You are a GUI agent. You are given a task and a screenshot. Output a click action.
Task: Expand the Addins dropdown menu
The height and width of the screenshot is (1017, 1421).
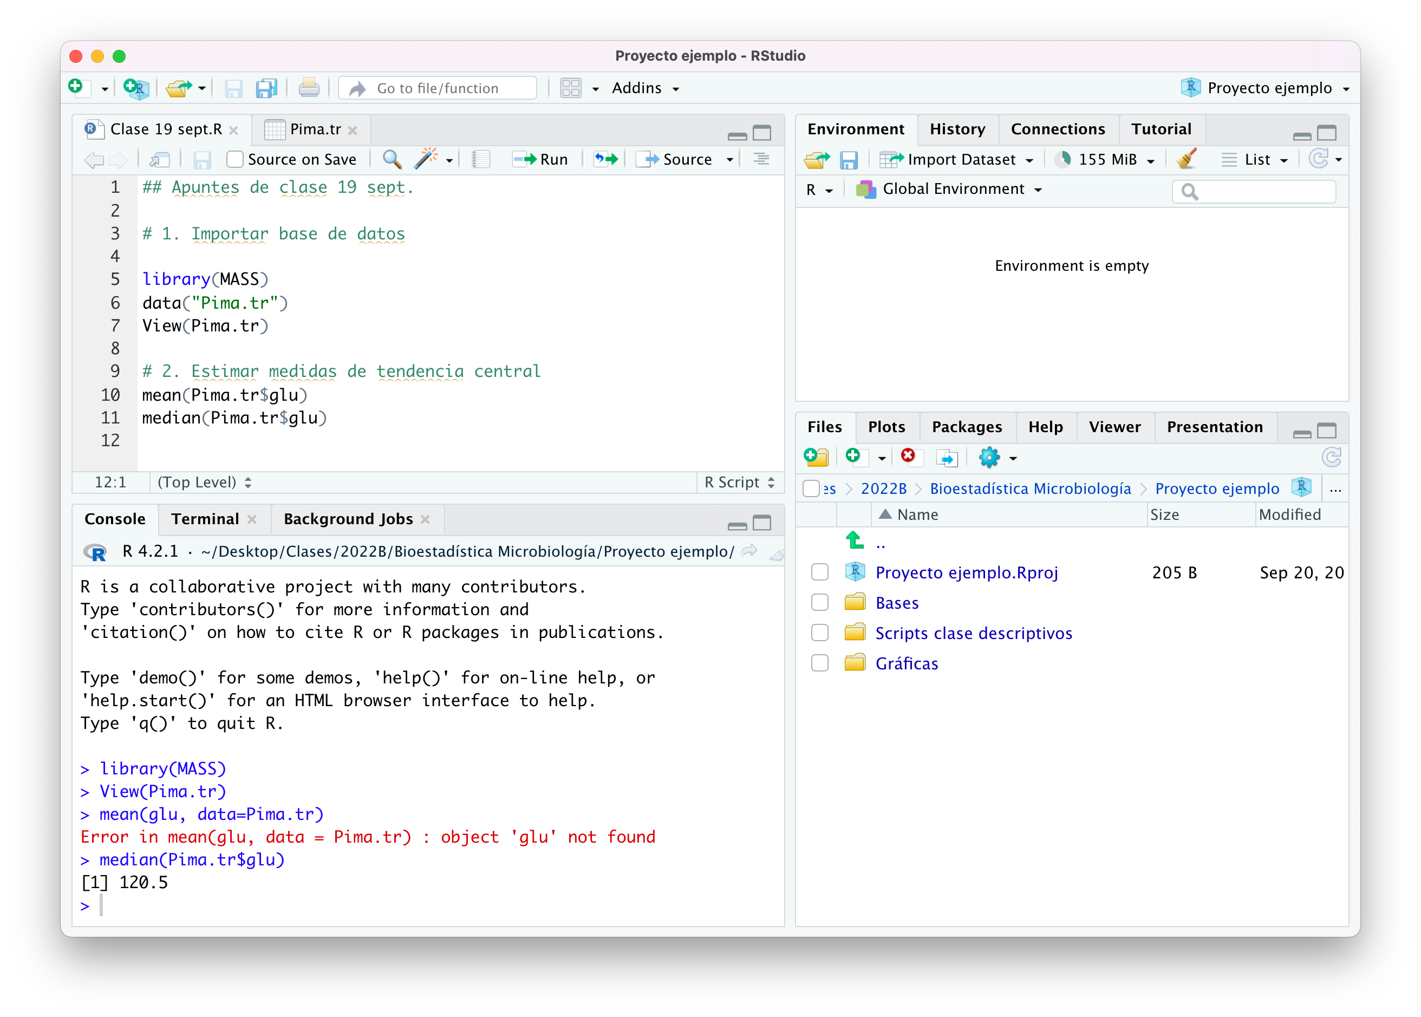click(645, 88)
